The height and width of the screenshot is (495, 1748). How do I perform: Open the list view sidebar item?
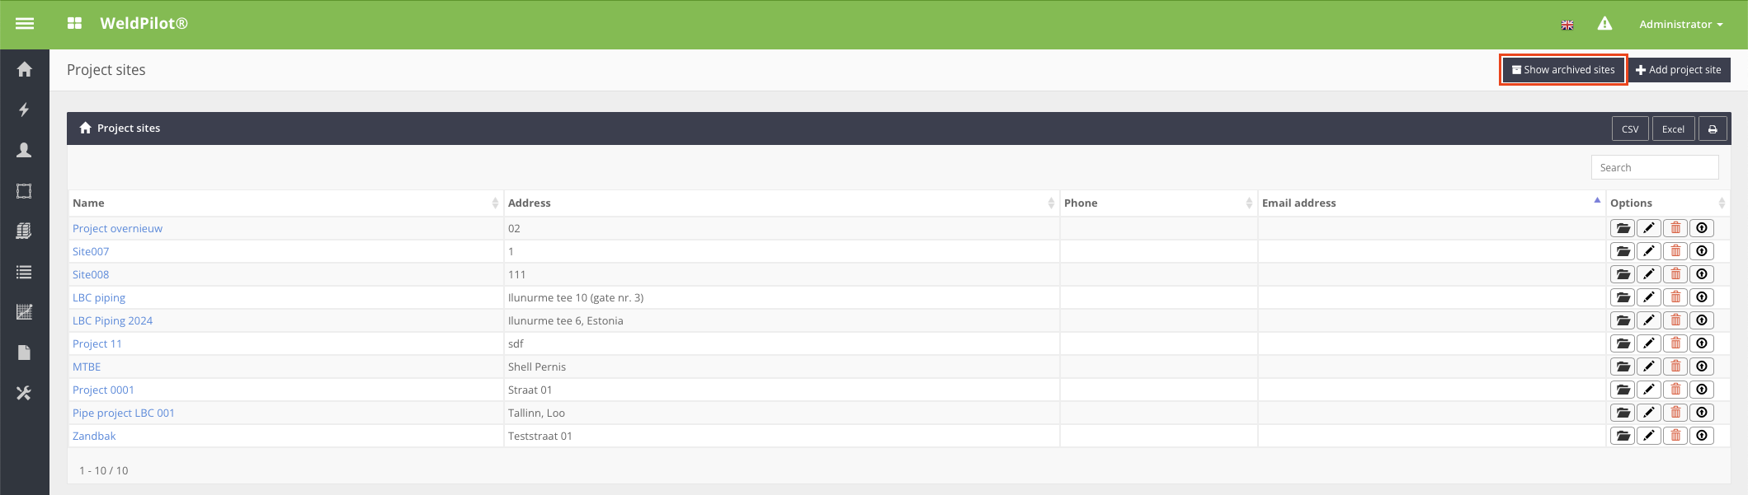pos(25,272)
